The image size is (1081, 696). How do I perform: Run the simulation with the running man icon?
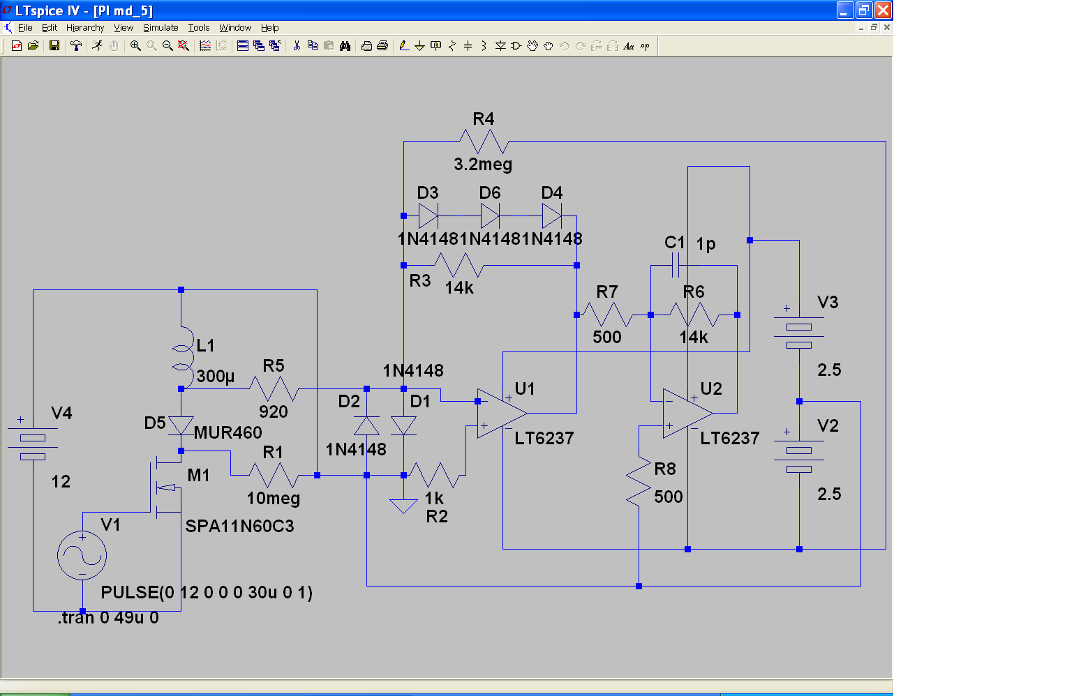[98, 46]
